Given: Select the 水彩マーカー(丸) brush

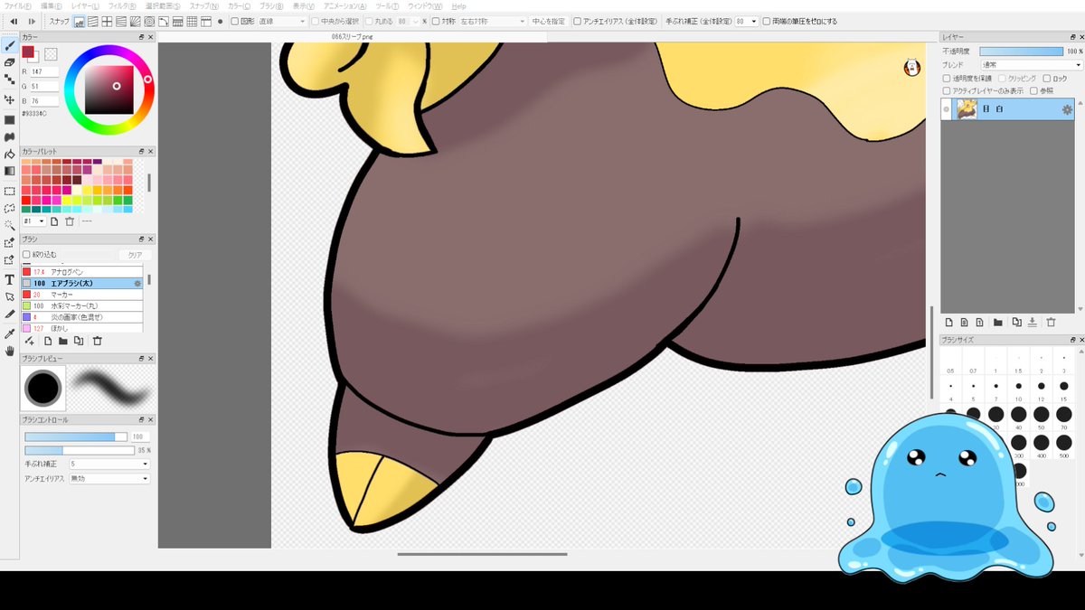Looking at the screenshot, I should click(x=82, y=305).
